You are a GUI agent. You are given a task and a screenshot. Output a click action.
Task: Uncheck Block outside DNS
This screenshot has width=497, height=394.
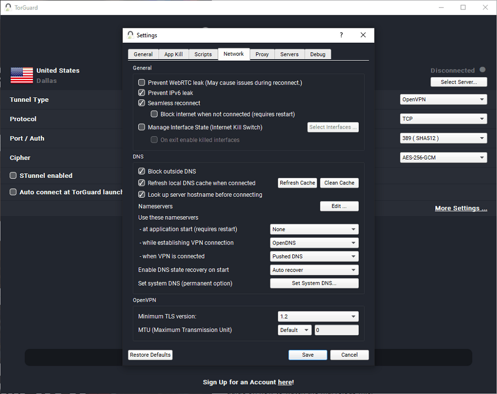(142, 171)
